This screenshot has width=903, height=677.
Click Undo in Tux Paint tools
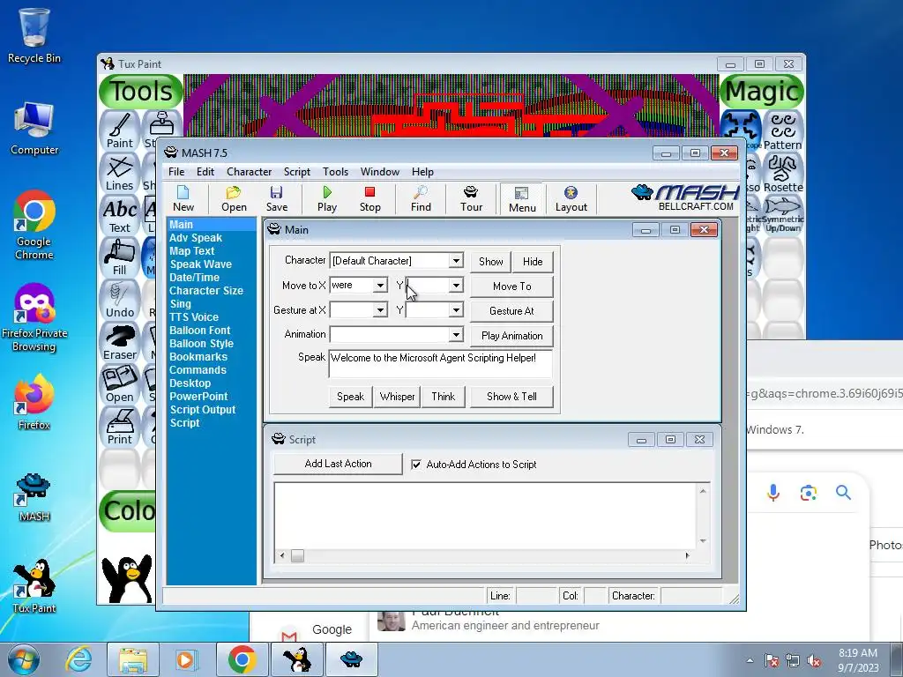tap(120, 300)
